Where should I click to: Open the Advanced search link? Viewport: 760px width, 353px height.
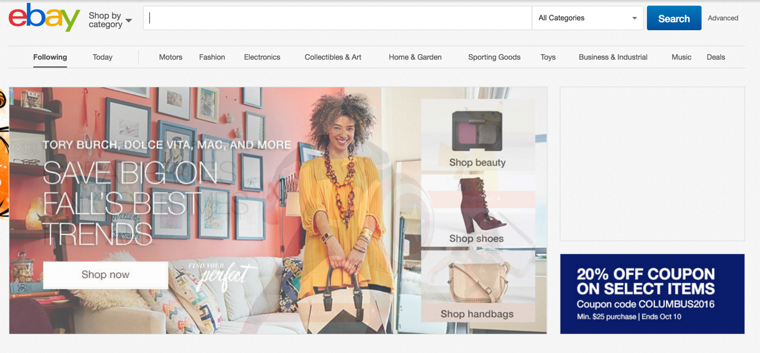723,18
